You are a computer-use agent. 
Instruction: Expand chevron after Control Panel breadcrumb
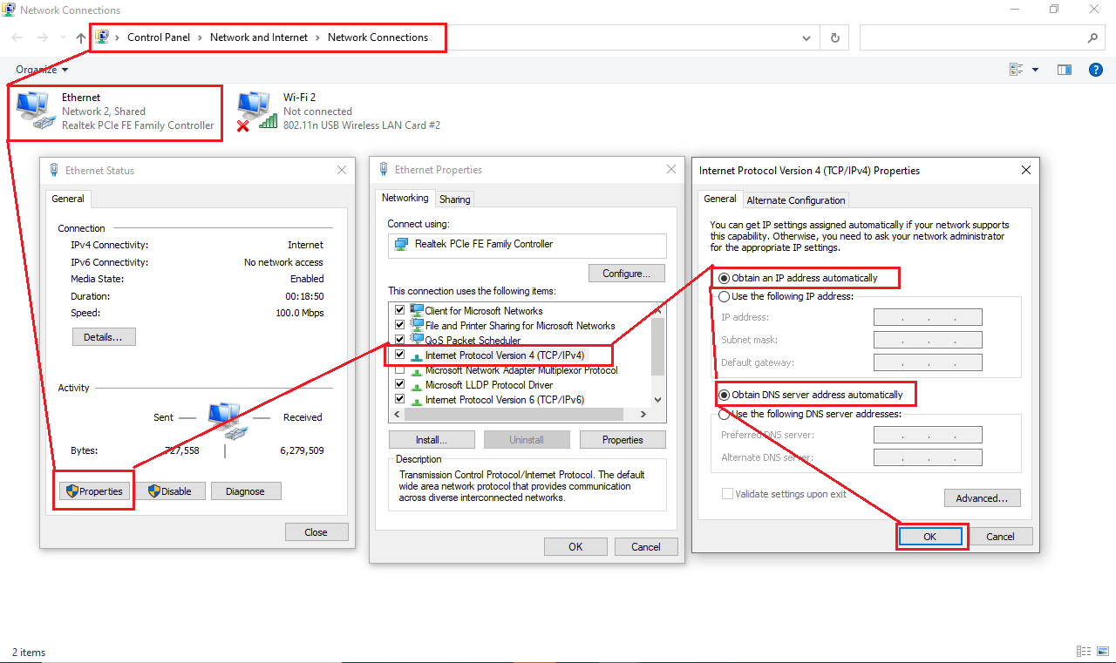tap(200, 37)
